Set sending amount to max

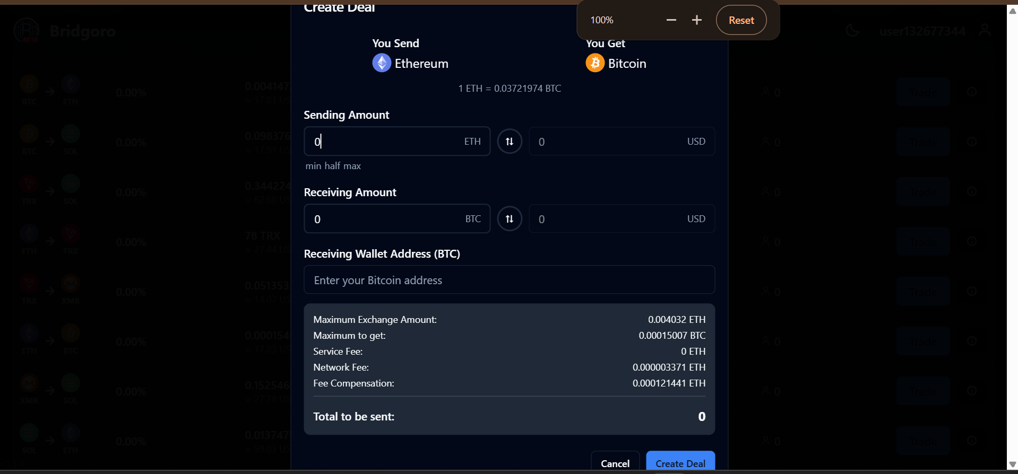coord(352,166)
